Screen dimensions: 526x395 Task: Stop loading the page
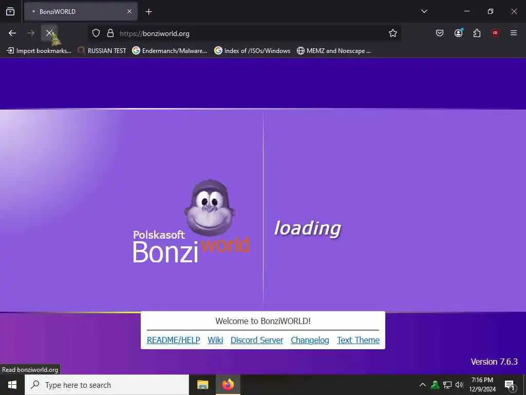point(49,33)
